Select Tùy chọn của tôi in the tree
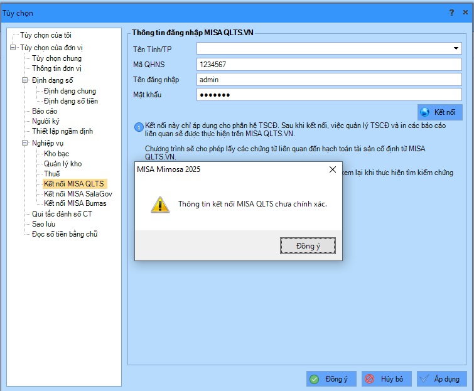Screen dimensions: 474x391 coord(46,35)
